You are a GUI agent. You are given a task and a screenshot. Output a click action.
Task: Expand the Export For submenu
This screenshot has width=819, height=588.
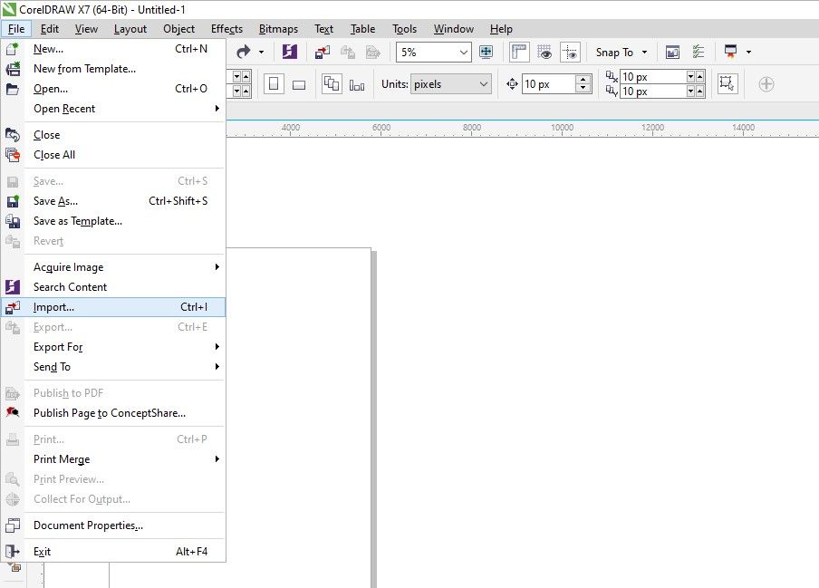pyautogui.click(x=113, y=347)
